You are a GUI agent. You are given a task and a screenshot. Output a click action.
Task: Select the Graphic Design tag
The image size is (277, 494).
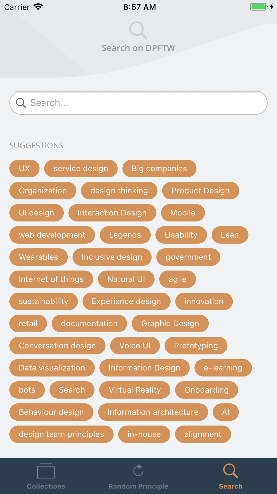170,323
